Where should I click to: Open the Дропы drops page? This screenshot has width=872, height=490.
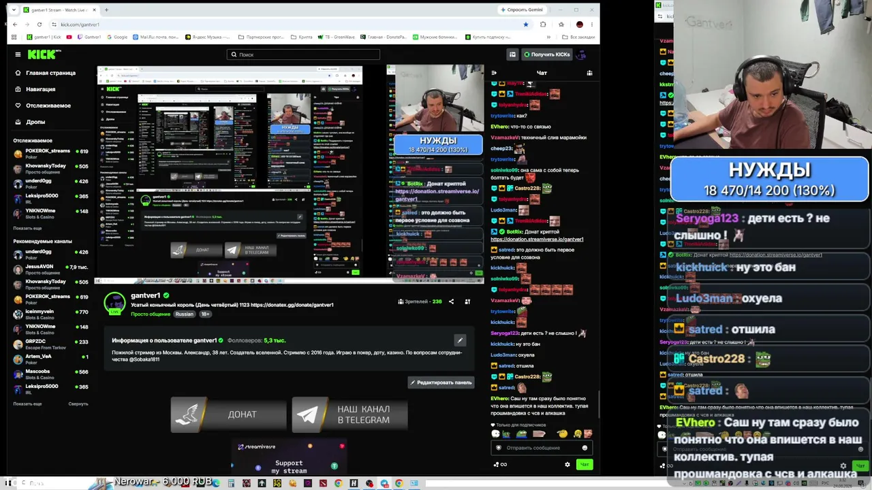click(30, 122)
